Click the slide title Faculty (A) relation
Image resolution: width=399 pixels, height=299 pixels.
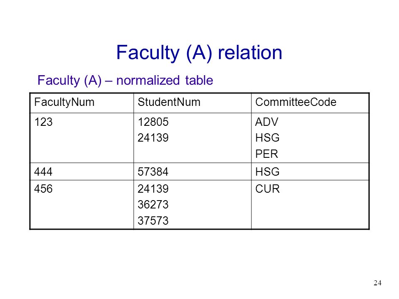(x=199, y=53)
